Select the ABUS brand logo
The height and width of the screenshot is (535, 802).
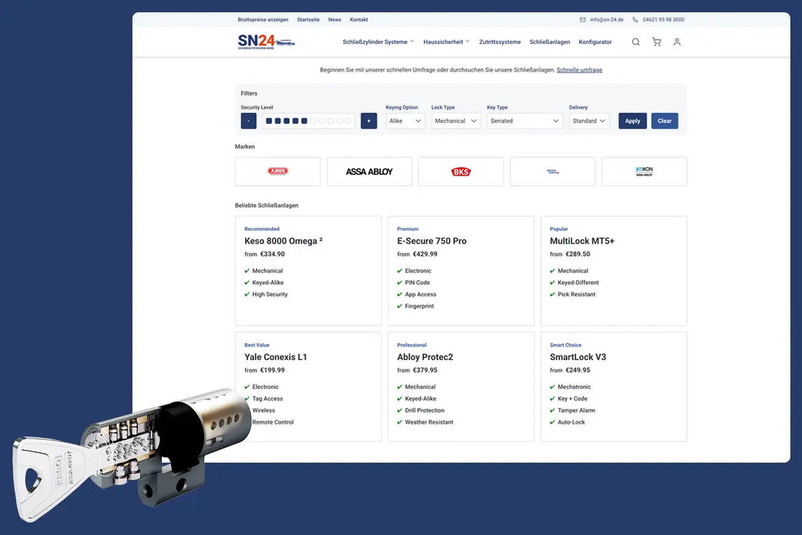277,171
